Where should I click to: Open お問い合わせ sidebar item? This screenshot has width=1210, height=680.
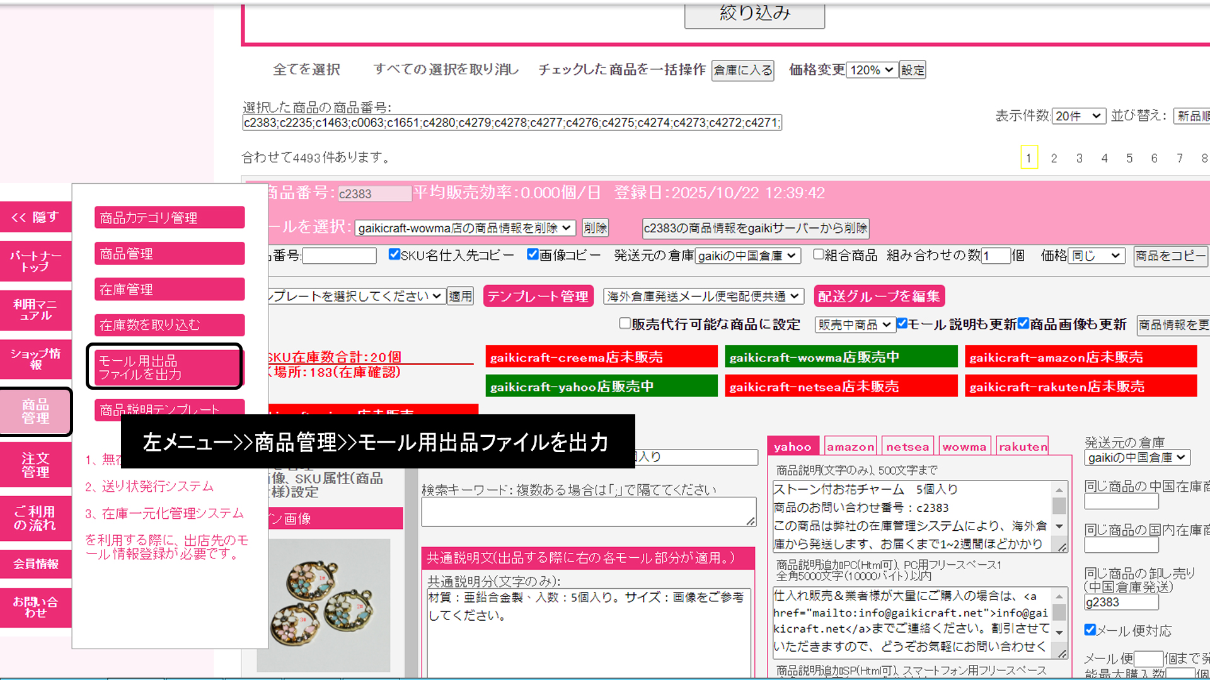pyautogui.click(x=35, y=607)
